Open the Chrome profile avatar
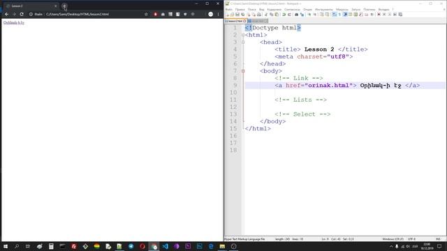This screenshot has height=251, width=447. click(210, 14)
